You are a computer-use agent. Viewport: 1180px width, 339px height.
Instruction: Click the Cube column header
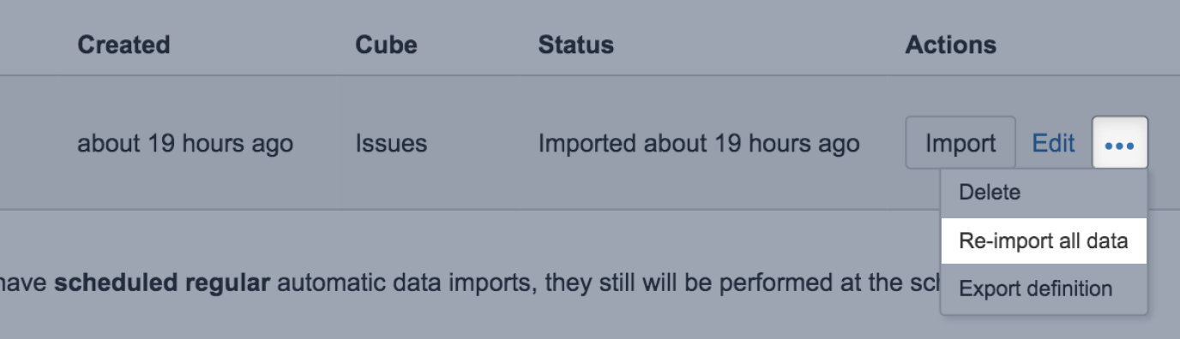tap(386, 45)
